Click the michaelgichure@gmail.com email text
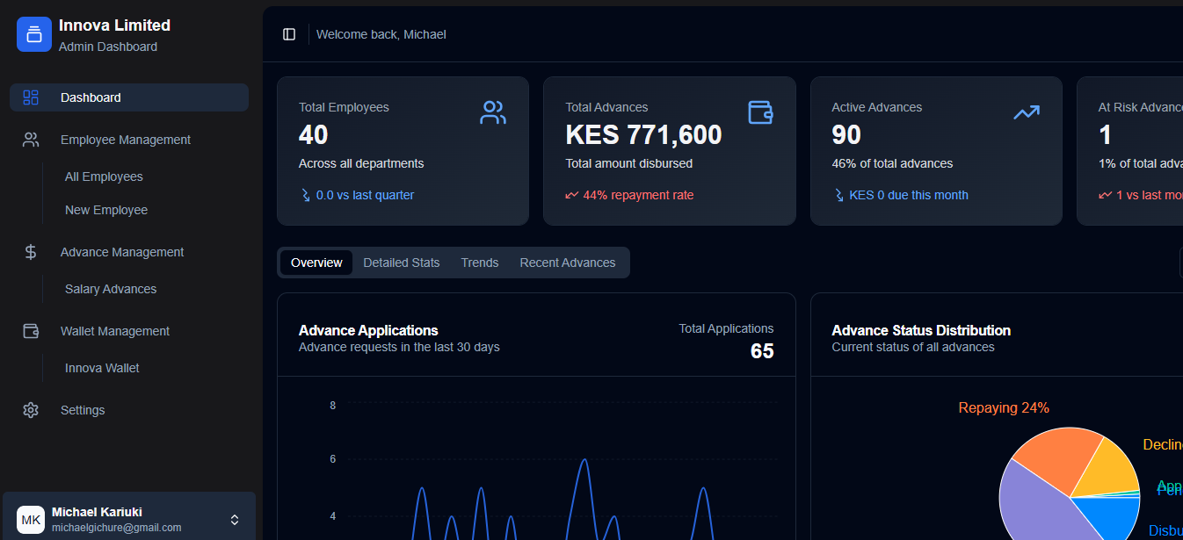 (116, 528)
